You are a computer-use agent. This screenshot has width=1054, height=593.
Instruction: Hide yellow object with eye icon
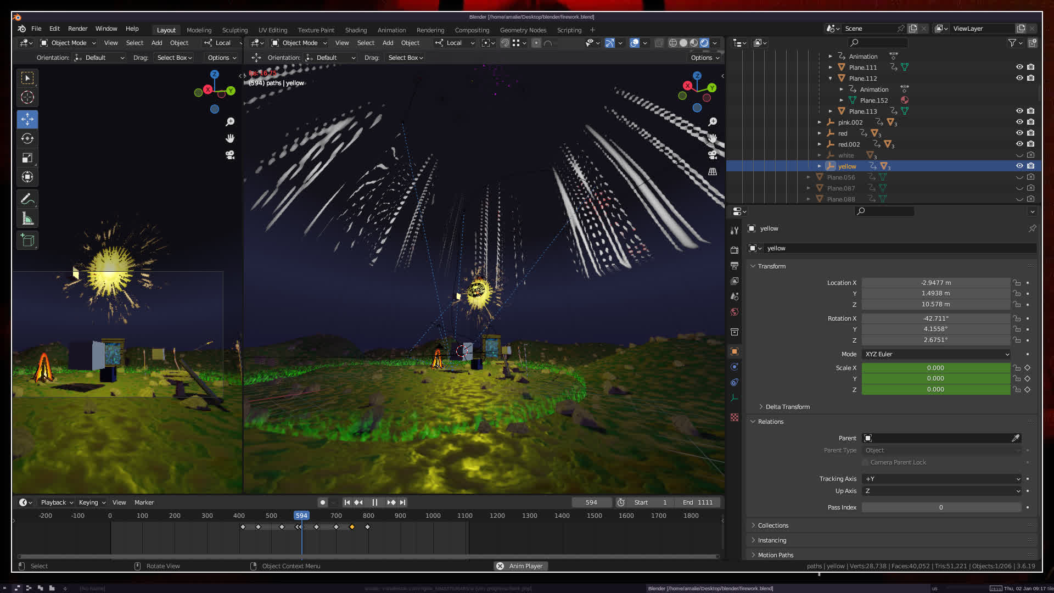click(x=1019, y=166)
